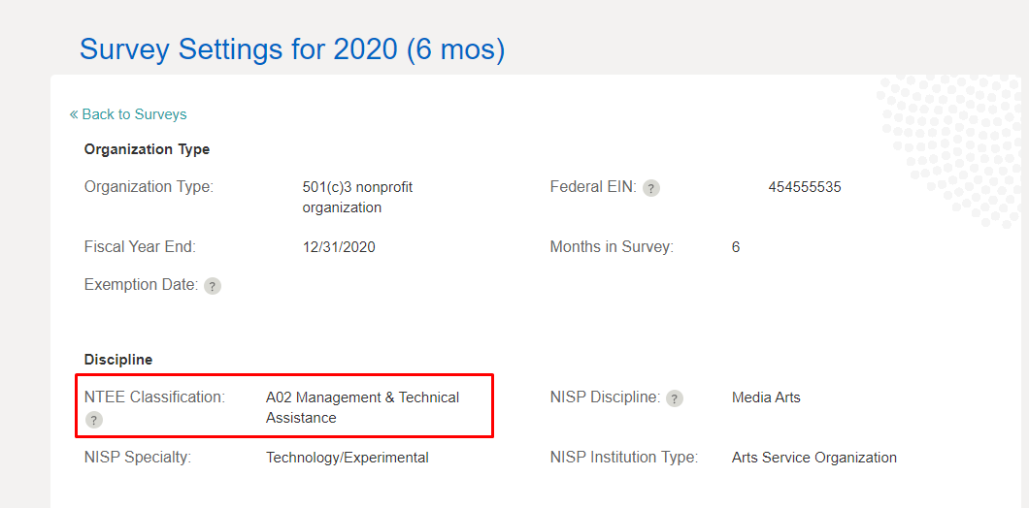Viewport: 1029px width, 508px height.
Task: Click the double-chevron back arrow icon
Action: point(74,114)
